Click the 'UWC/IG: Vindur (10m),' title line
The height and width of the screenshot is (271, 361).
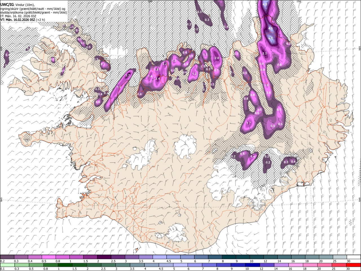pos(17,5)
